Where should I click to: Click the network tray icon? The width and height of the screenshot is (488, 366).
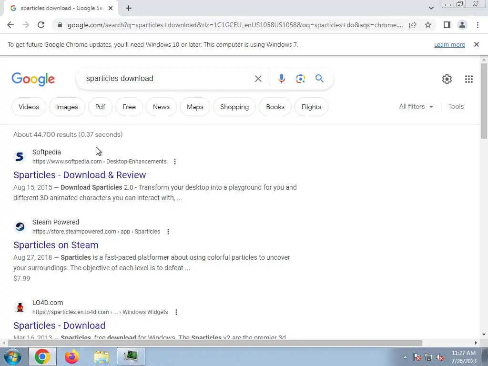(428, 357)
